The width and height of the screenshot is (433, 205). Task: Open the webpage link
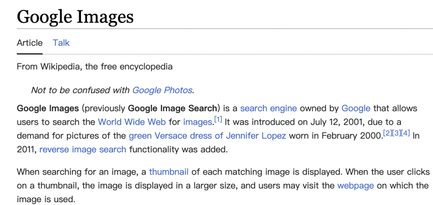point(356,186)
